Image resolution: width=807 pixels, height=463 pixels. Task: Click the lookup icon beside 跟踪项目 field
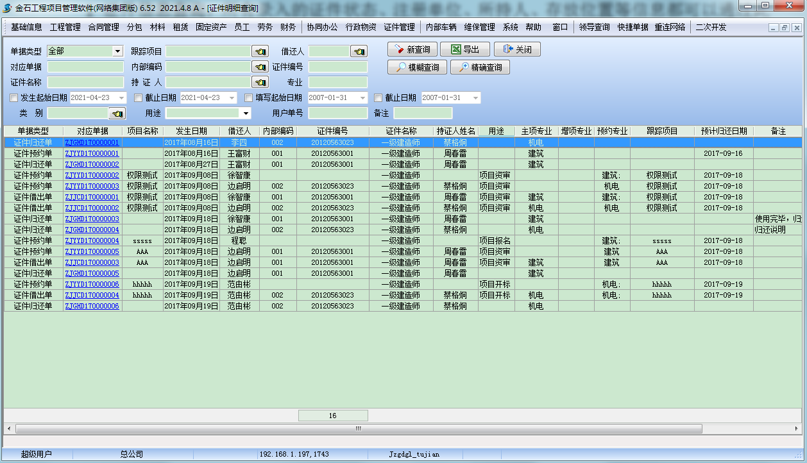coord(260,51)
